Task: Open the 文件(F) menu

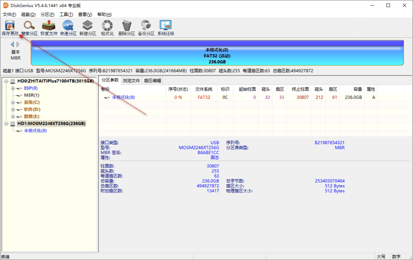Action: [x=9, y=15]
